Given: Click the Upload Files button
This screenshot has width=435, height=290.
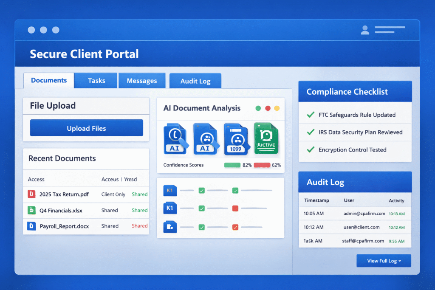Looking at the screenshot, I should pyautogui.click(x=86, y=128).
